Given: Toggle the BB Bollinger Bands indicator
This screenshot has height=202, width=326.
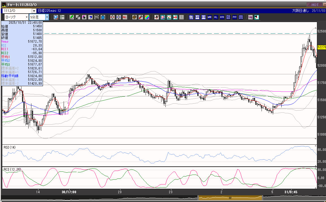Looking at the screenshot, I should pyautogui.click(x=204, y=17).
